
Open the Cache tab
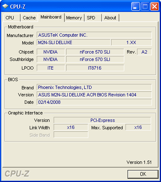29,18
